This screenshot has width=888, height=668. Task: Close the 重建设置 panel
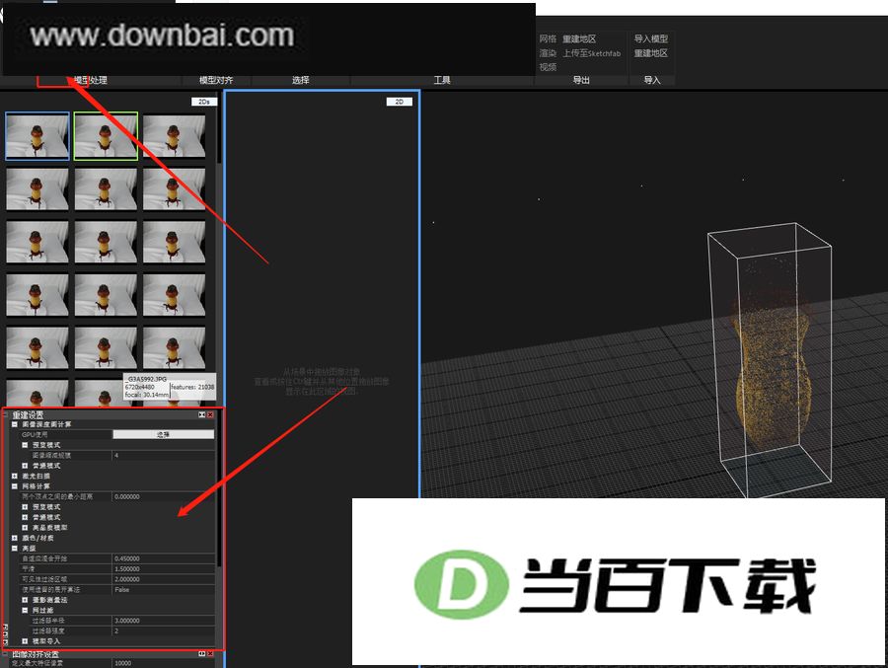tap(210, 414)
